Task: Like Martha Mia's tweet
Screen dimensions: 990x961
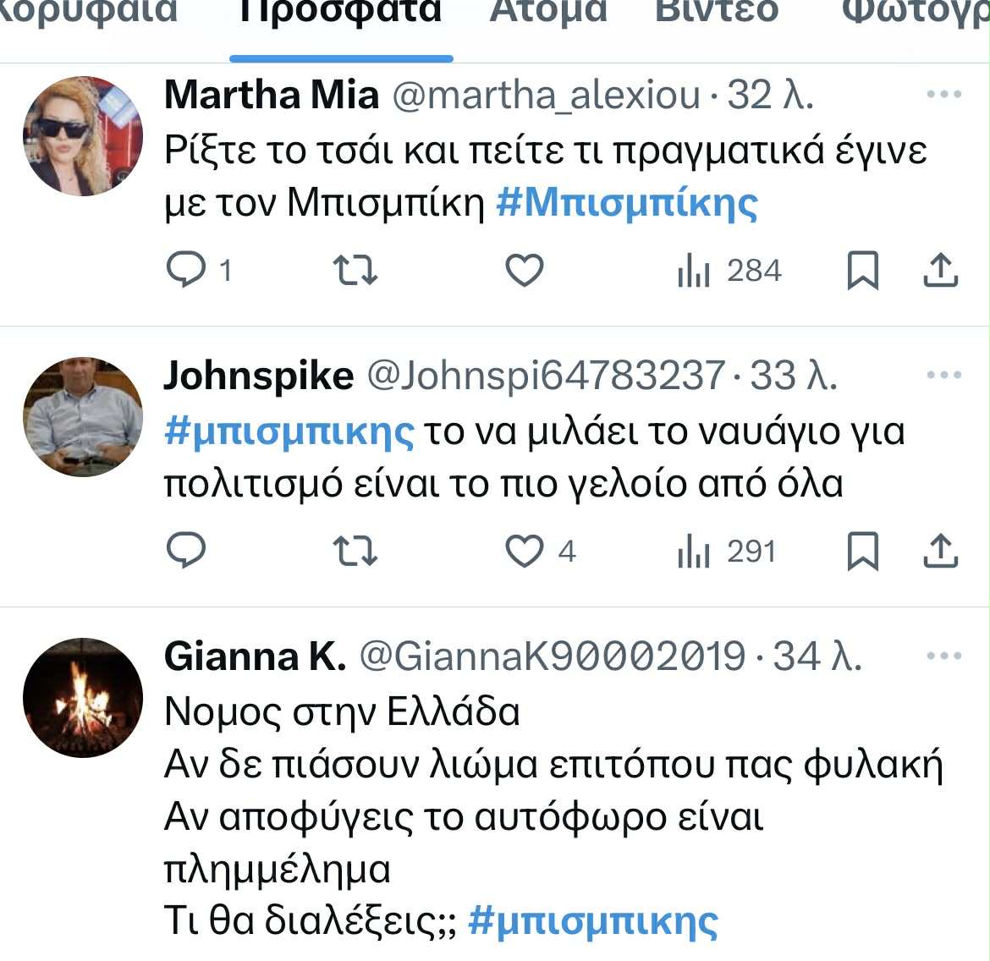Action: (524, 271)
